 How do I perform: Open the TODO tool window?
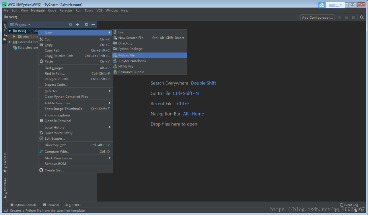73,205
